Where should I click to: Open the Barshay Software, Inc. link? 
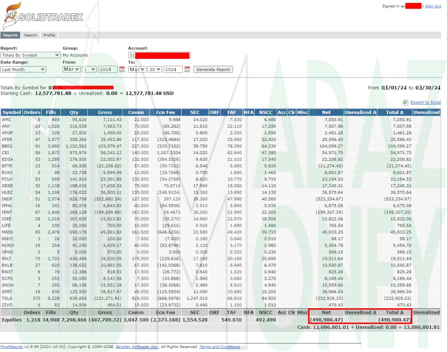pos(137,347)
